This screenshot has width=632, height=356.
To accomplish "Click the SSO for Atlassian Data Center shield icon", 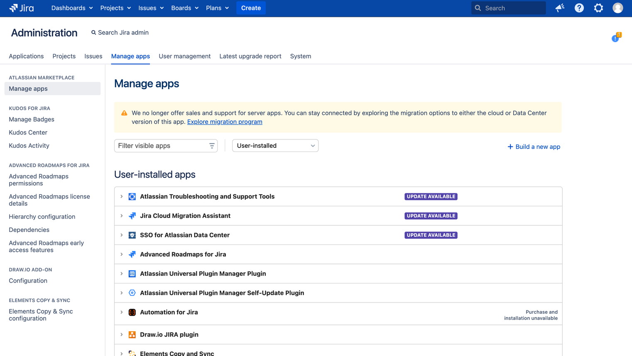I will pyautogui.click(x=132, y=235).
